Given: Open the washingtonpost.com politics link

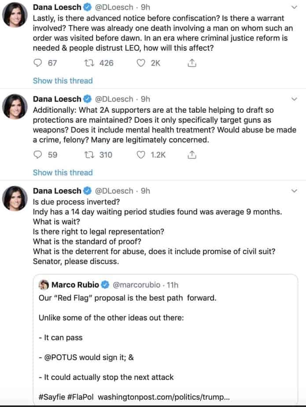Looking at the screenshot, I should (164, 397).
